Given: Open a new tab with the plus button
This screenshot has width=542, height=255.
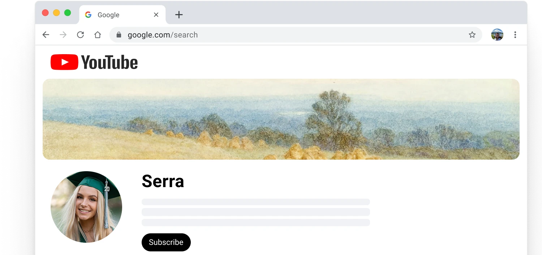Looking at the screenshot, I should (179, 15).
